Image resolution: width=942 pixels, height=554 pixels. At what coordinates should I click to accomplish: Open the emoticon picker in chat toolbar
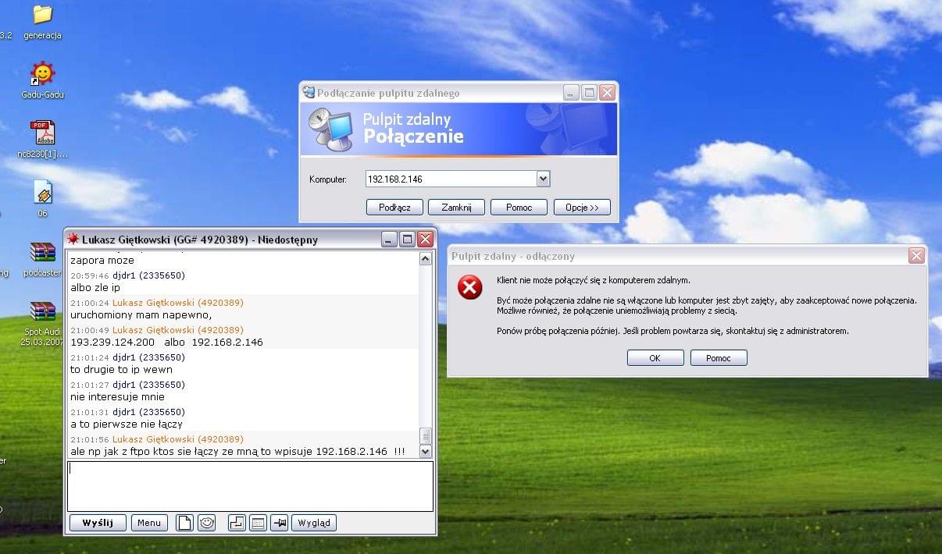pyautogui.click(x=206, y=523)
